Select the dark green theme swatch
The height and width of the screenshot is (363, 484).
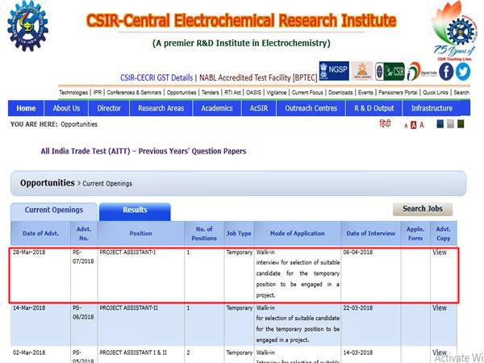coord(461,124)
